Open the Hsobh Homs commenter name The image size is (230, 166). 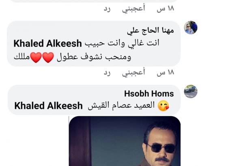149,94
